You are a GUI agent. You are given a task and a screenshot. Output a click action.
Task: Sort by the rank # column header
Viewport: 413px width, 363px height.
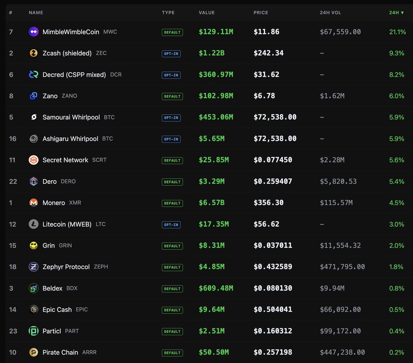coord(11,13)
